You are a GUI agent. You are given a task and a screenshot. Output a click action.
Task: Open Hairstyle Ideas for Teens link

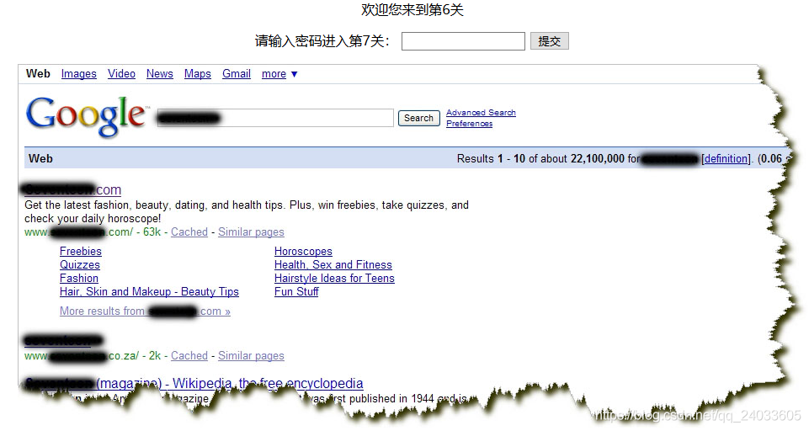point(334,278)
